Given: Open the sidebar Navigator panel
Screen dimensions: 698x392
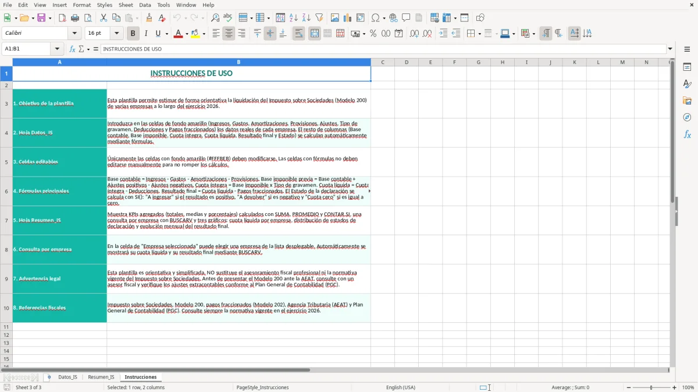Looking at the screenshot, I should [687, 117].
